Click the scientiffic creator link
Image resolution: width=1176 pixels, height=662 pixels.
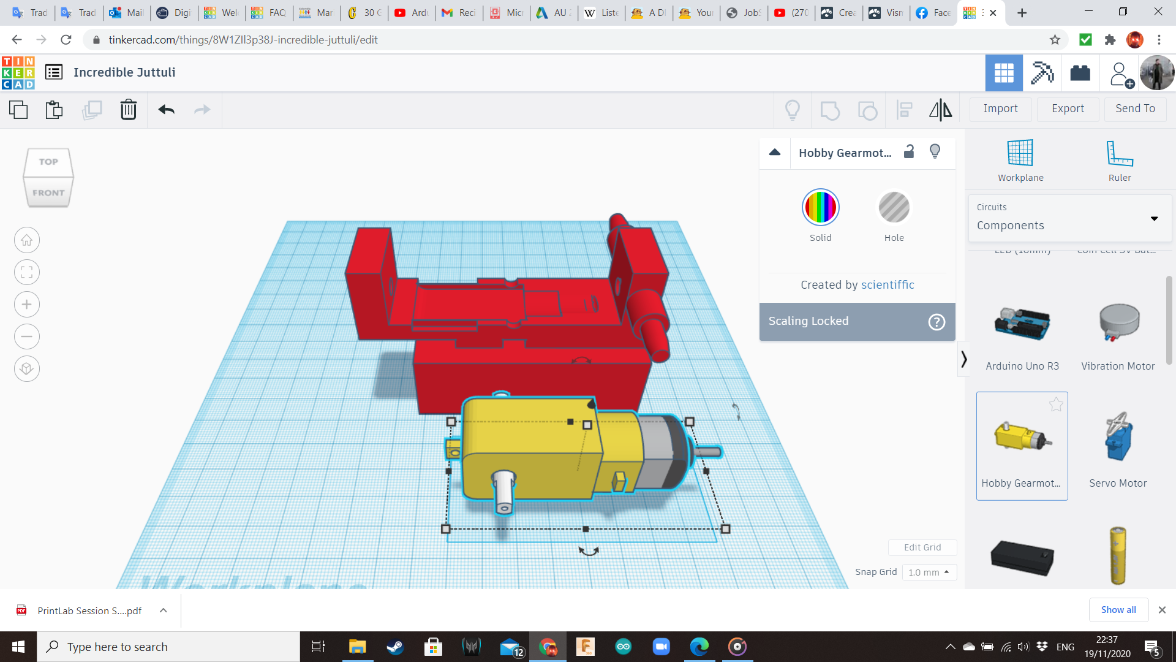coord(888,284)
